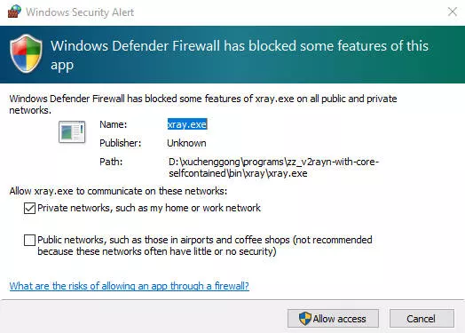Click the Publisher: label

(x=121, y=143)
